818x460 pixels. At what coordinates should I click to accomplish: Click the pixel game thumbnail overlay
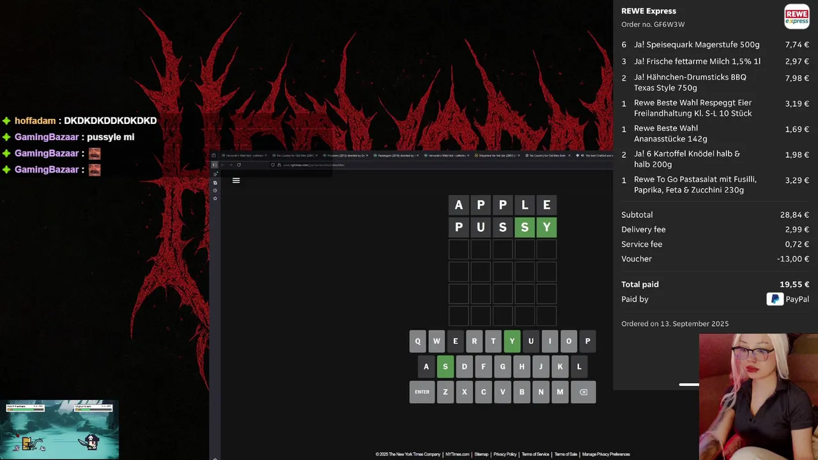pos(59,429)
